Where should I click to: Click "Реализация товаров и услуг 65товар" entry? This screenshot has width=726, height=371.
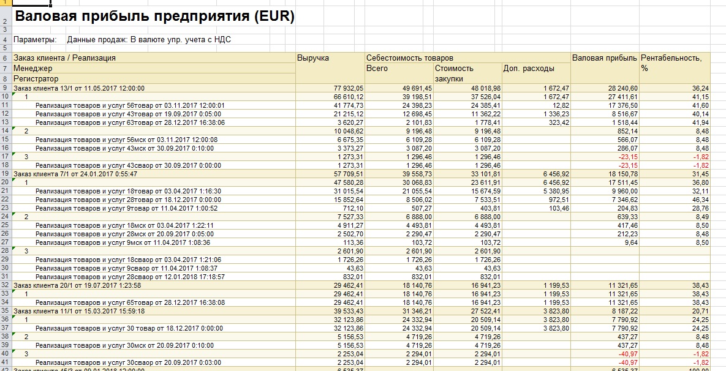[x=130, y=302]
